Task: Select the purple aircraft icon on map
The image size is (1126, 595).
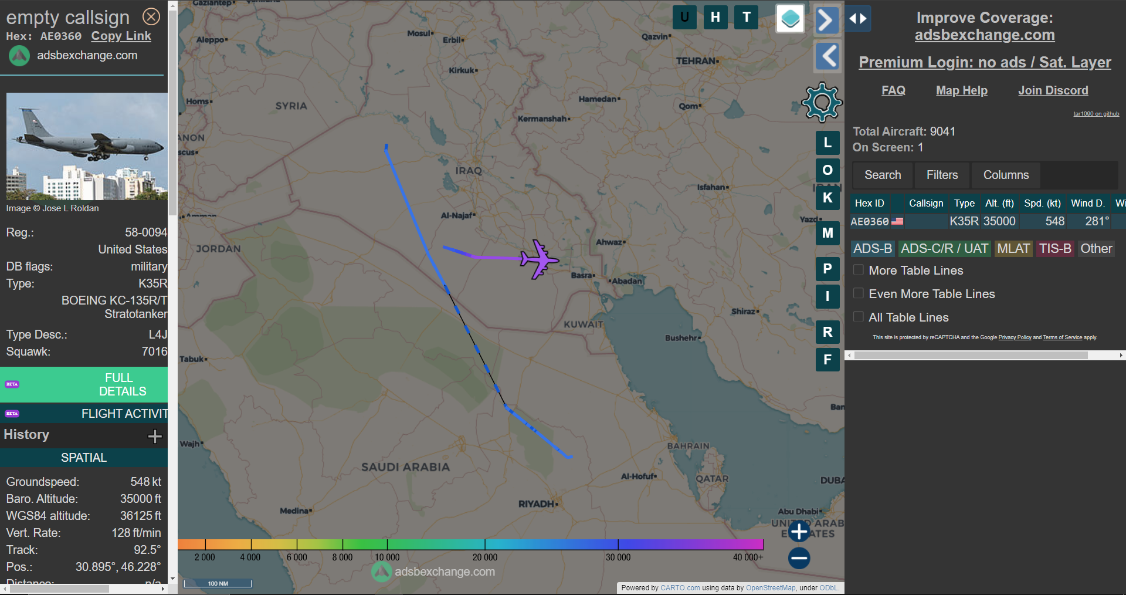Action: tap(538, 259)
